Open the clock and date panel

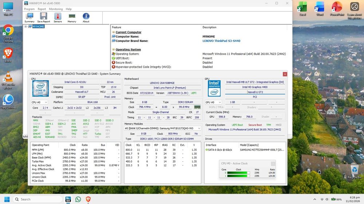(x=353, y=199)
